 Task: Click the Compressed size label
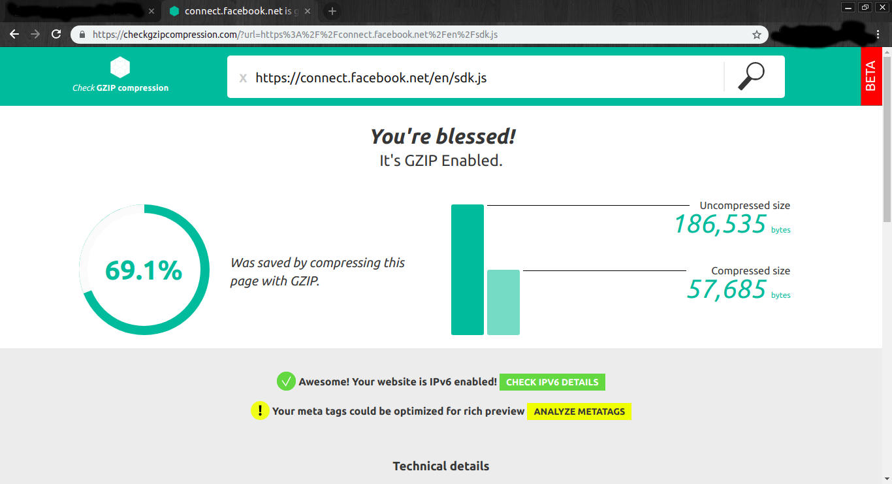point(751,270)
